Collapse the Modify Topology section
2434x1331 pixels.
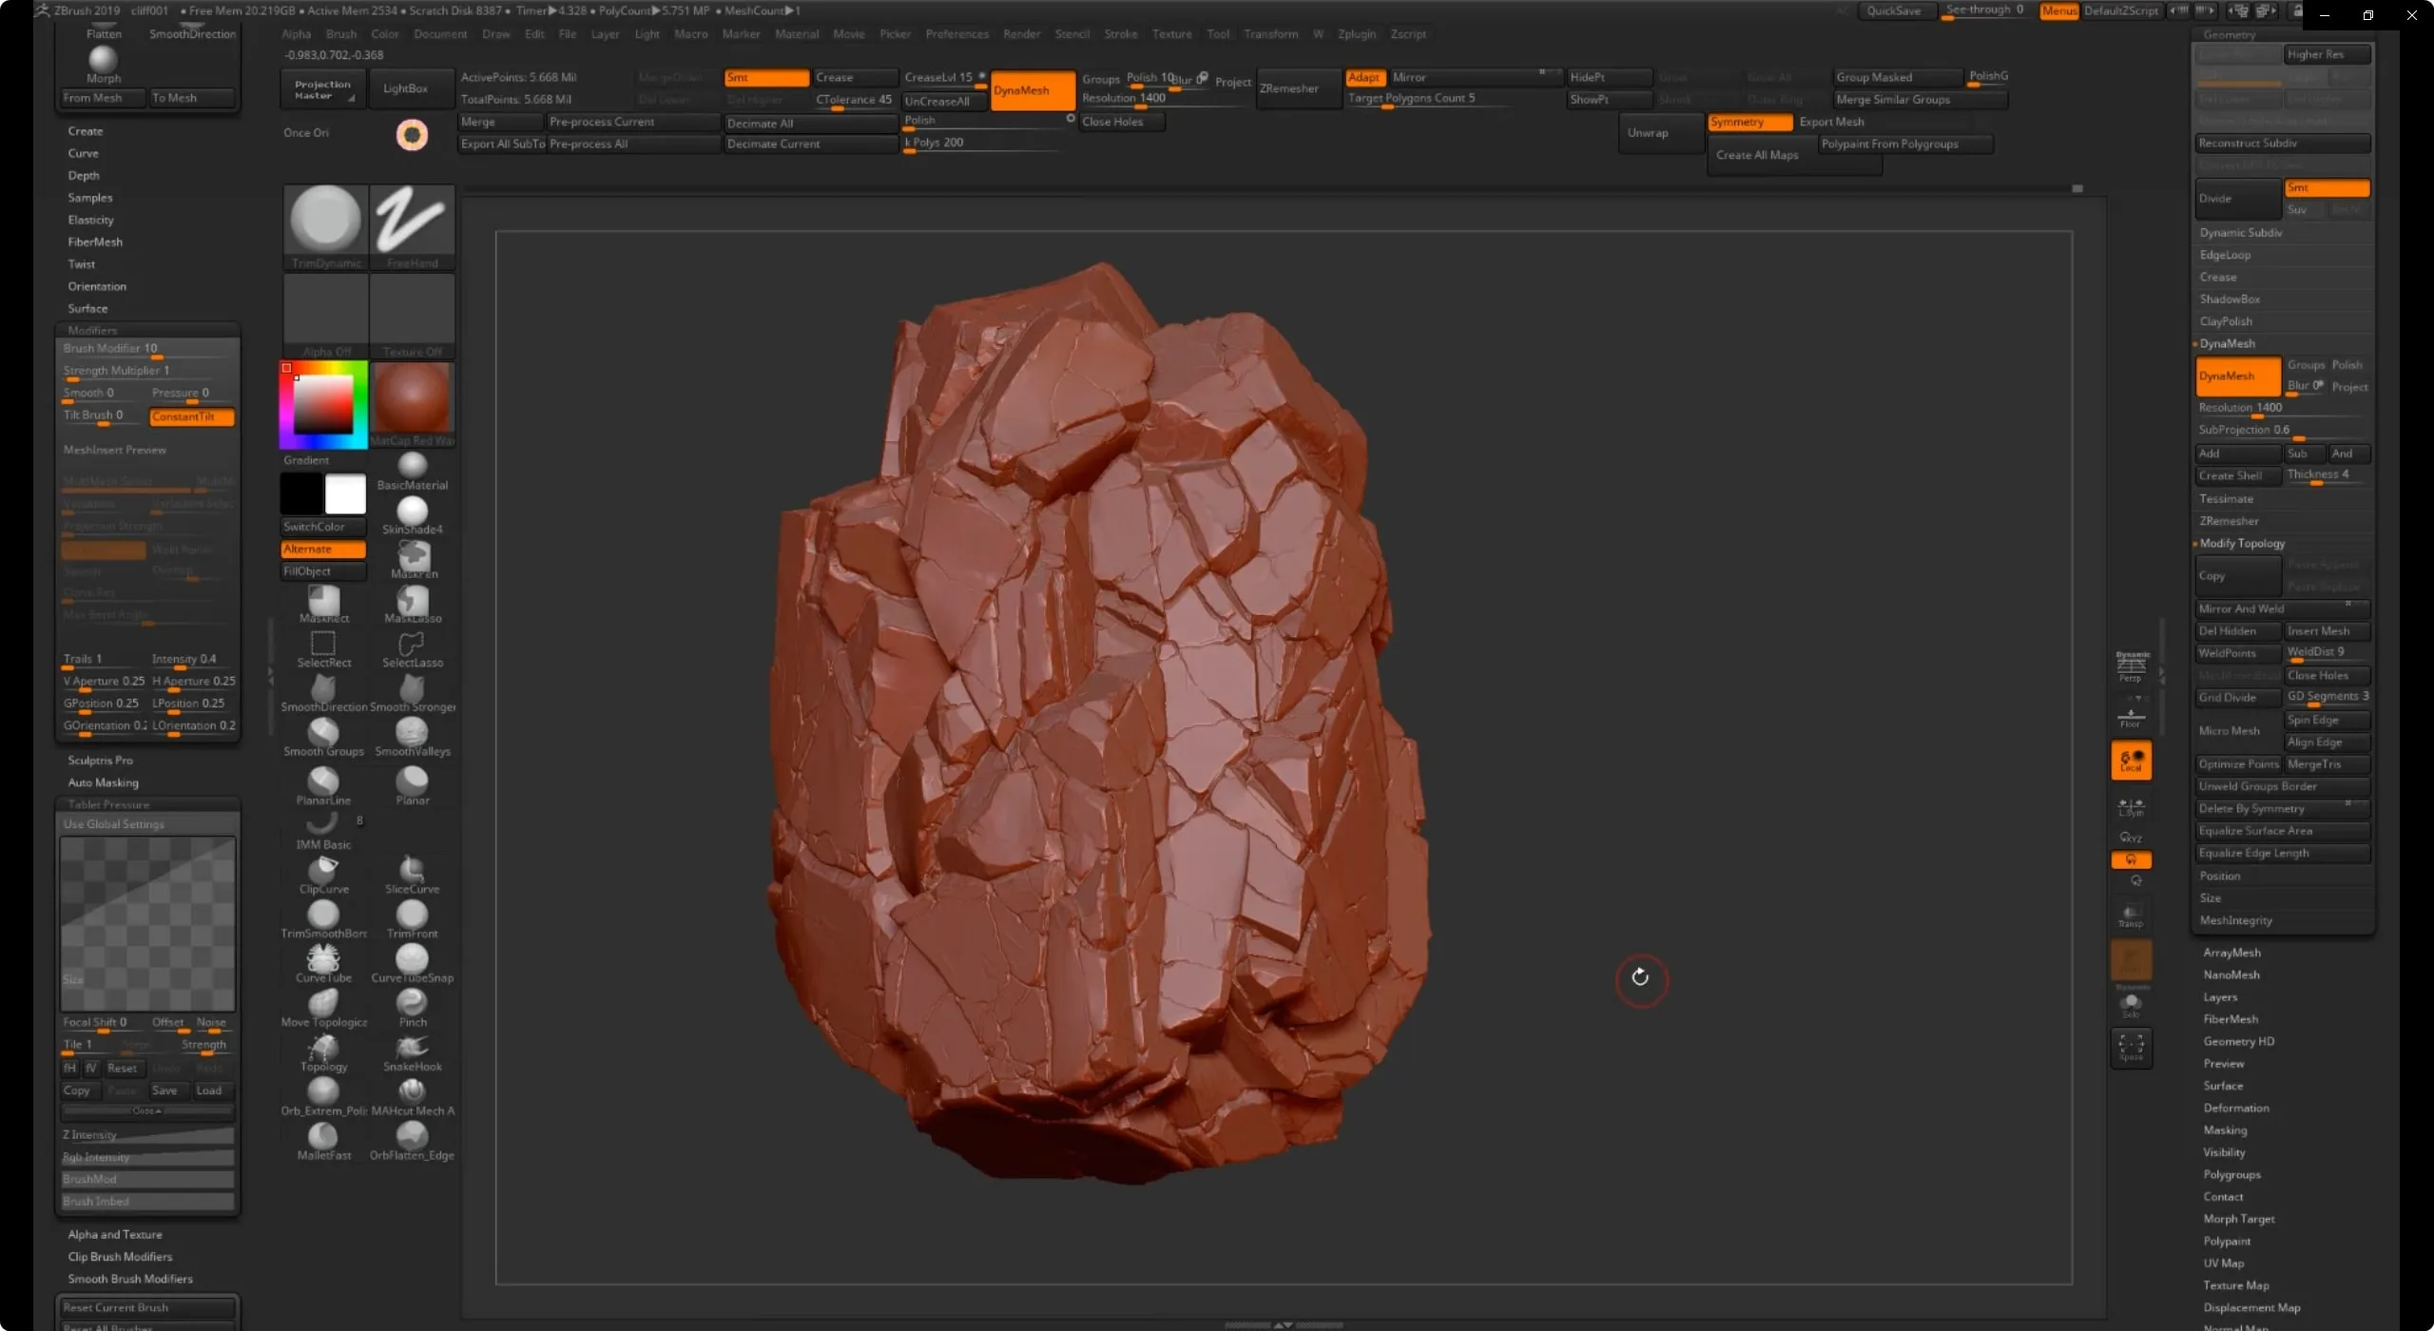click(2241, 543)
